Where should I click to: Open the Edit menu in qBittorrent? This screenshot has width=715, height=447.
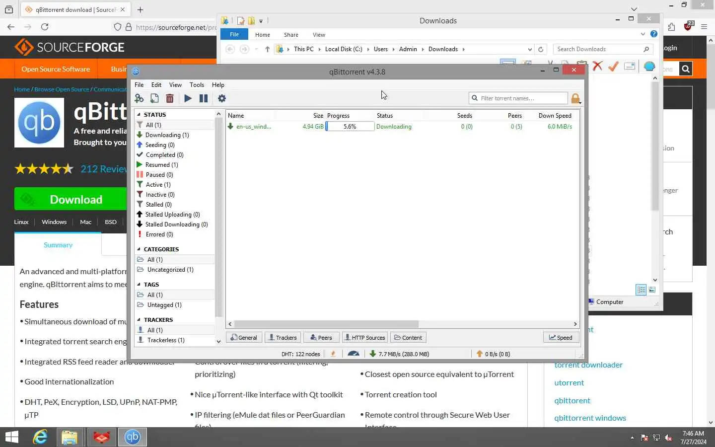tap(156, 85)
